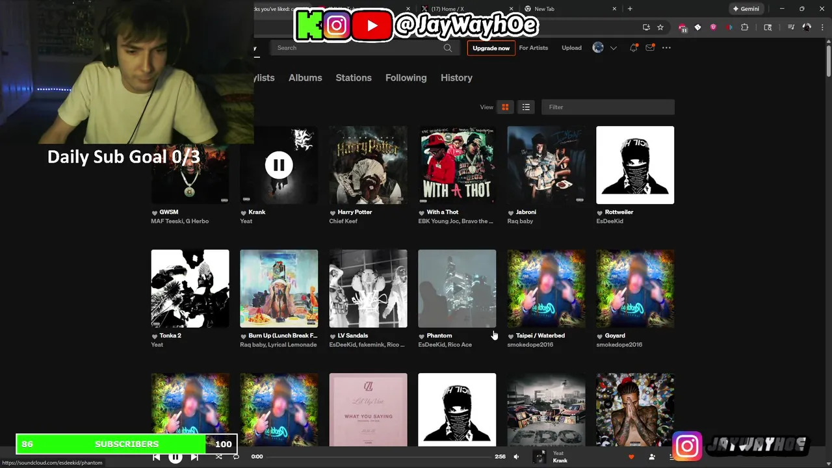Screen dimensions: 832x468
Task: Seek in the playback progress bar
Action: coord(379,457)
